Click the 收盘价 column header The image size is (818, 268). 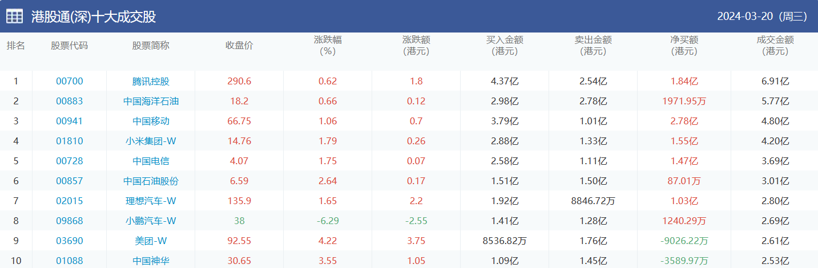pyautogui.click(x=239, y=46)
